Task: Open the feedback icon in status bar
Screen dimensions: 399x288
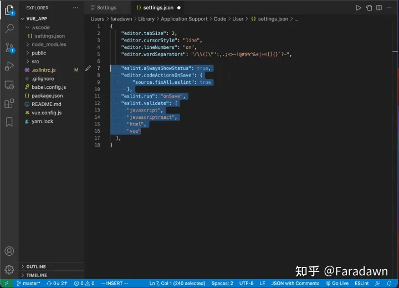Action: 378,283
